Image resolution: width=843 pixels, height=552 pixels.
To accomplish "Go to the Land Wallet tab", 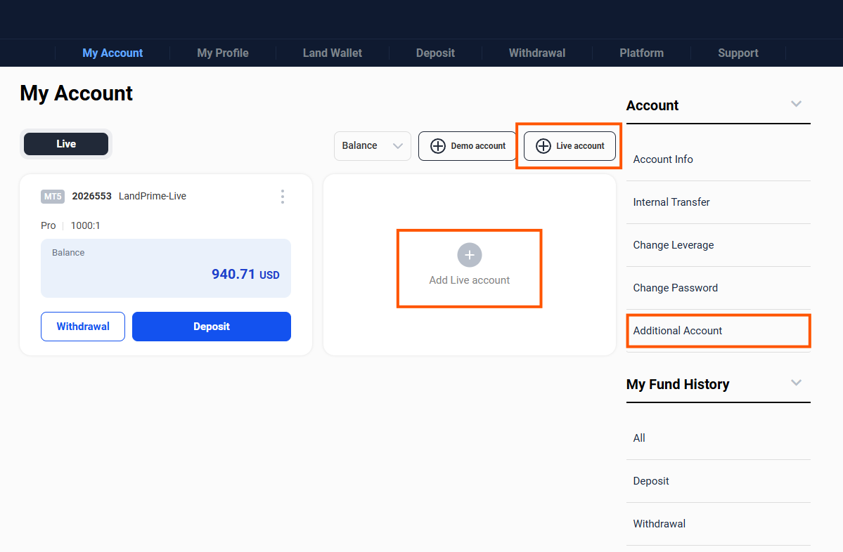I will click(x=333, y=53).
